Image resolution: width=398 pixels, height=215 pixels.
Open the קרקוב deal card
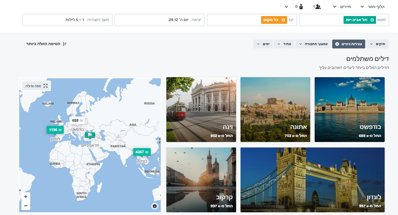tap(201, 180)
